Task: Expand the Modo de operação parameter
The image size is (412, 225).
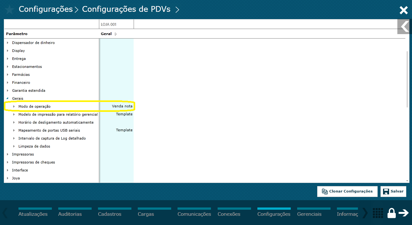Action: pos(14,106)
